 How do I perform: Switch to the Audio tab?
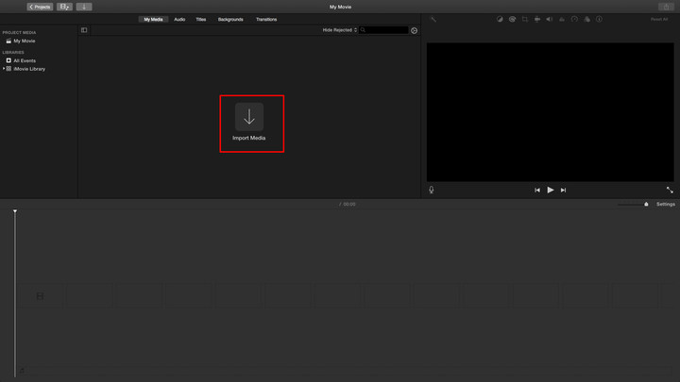coord(179,19)
